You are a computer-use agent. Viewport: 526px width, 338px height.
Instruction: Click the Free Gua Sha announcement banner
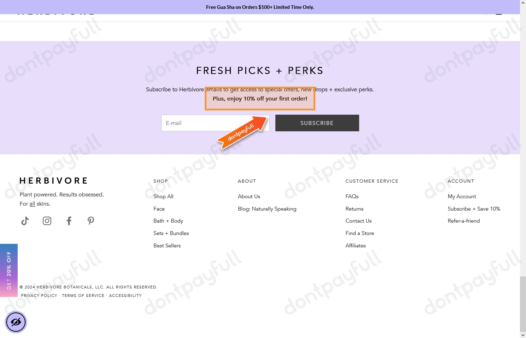coord(260,7)
